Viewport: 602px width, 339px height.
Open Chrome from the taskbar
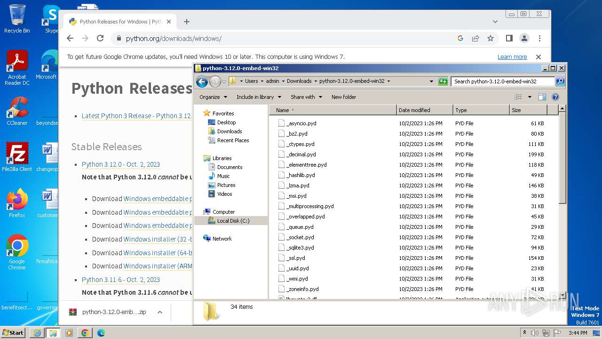tap(85, 333)
